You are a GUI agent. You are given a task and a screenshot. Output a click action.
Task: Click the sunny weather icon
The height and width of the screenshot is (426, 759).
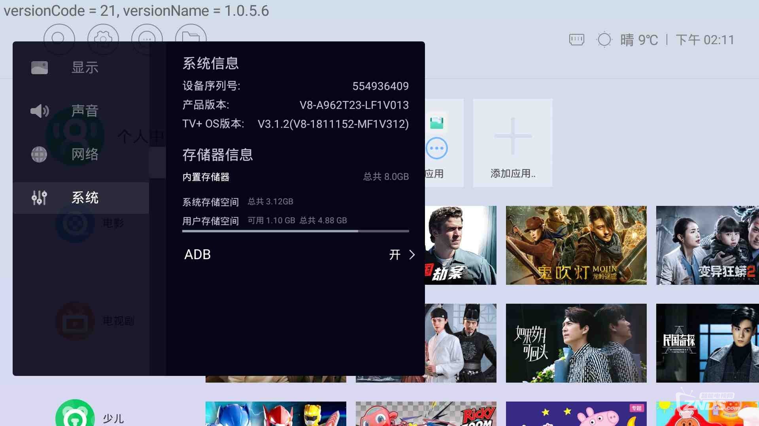tap(604, 39)
